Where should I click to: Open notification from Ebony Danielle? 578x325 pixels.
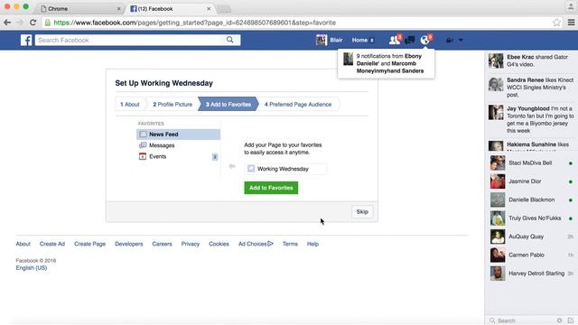(386, 63)
